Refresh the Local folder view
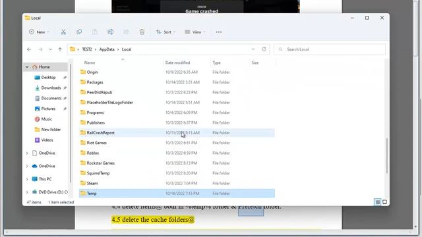Screen dimensions: 422x237 click(x=264, y=49)
